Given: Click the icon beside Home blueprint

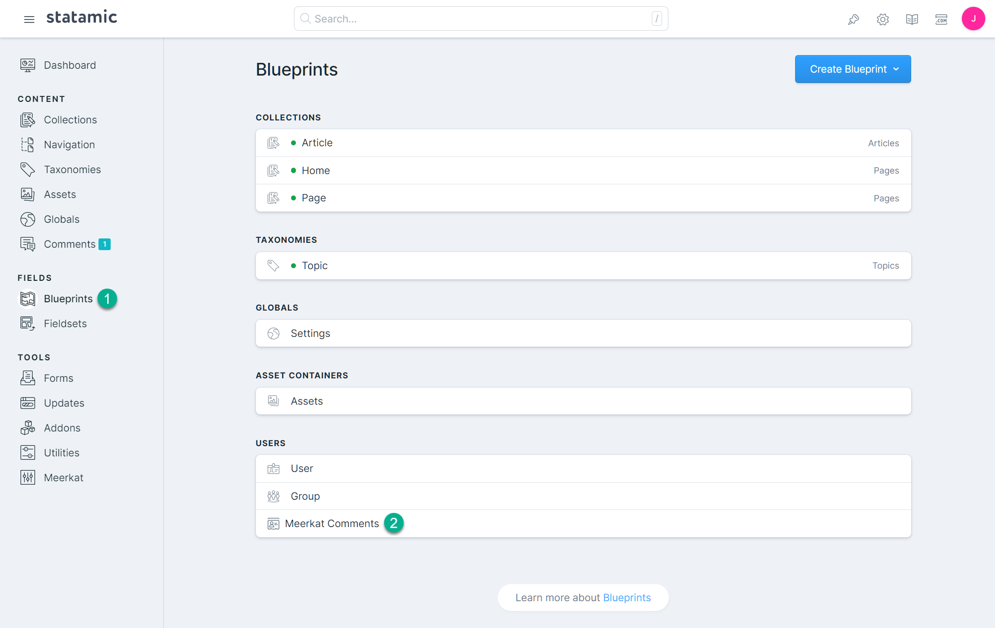Looking at the screenshot, I should (x=273, y=171).
